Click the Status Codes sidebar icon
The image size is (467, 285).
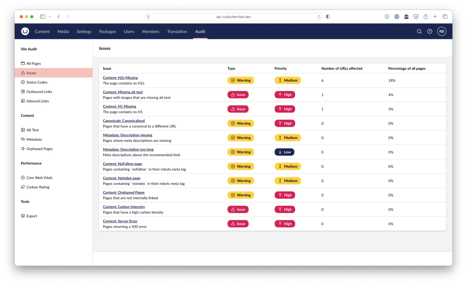click(23, 82)
